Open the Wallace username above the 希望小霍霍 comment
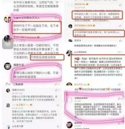Viewport: 125px width, 129px height. 26,37
